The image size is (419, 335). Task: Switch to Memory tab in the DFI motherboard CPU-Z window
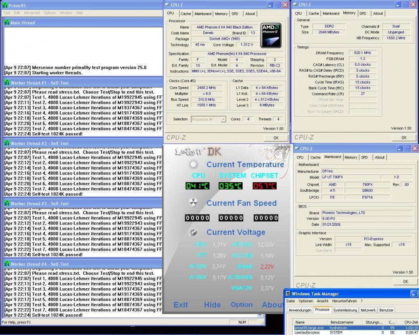pyautogui.click(x=351, y=158)
